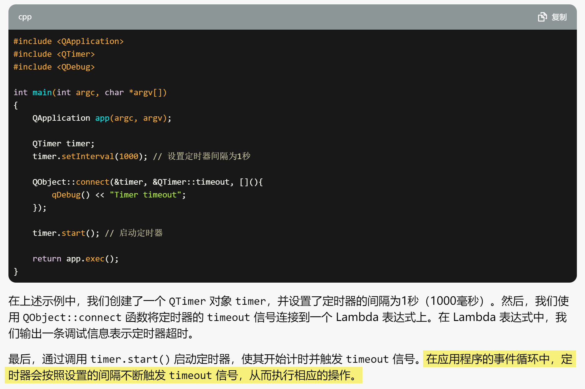
Task: Click the #include <QTimer> directive
Action: point(54,54)
